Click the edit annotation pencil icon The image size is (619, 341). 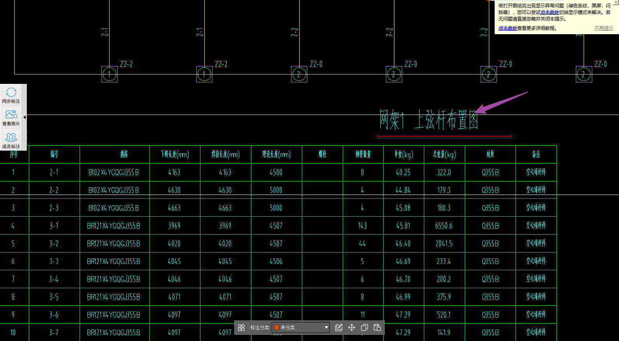point(338,327)
